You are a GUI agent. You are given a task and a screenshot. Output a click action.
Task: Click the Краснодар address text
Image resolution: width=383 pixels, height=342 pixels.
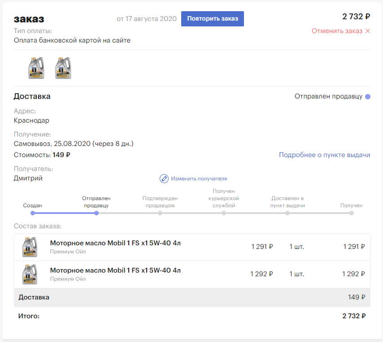tap(31, 120)
